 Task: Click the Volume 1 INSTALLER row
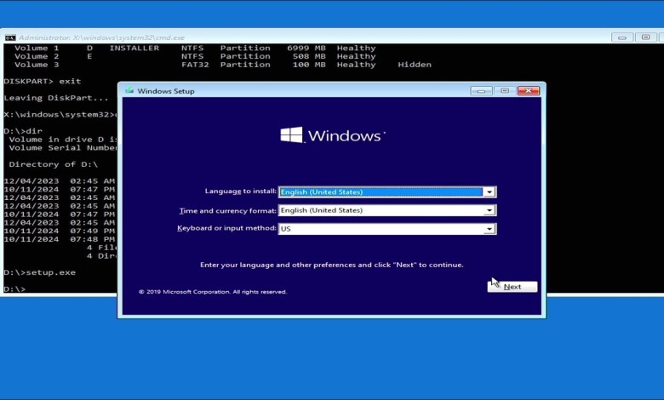tap(195, 49)
